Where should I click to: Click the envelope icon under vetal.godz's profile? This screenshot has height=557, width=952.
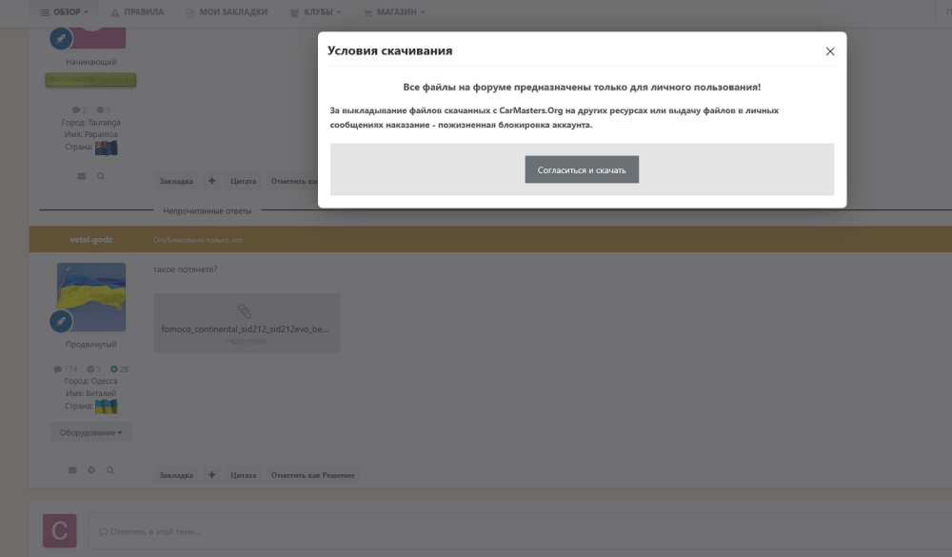[x=72, y=470]
